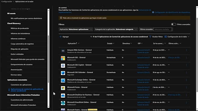Image resolution: width=198 pixels, height=111 pixels.
Task: Click the sidebar scroll down arrow
Action: point(48,106)
